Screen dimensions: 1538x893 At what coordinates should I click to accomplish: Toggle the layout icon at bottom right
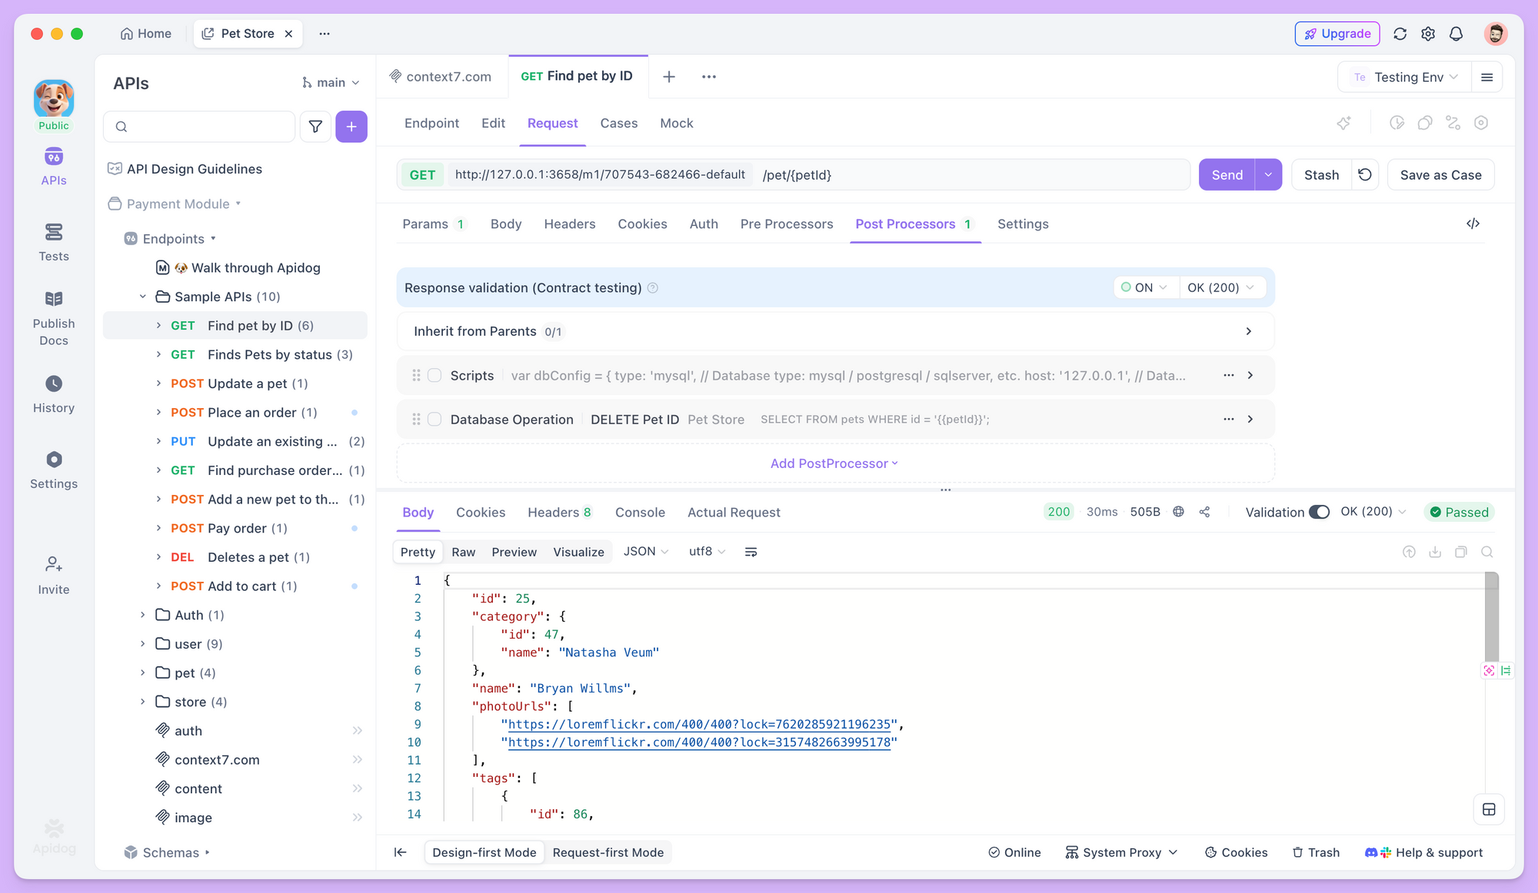(x=1489, y=809)
